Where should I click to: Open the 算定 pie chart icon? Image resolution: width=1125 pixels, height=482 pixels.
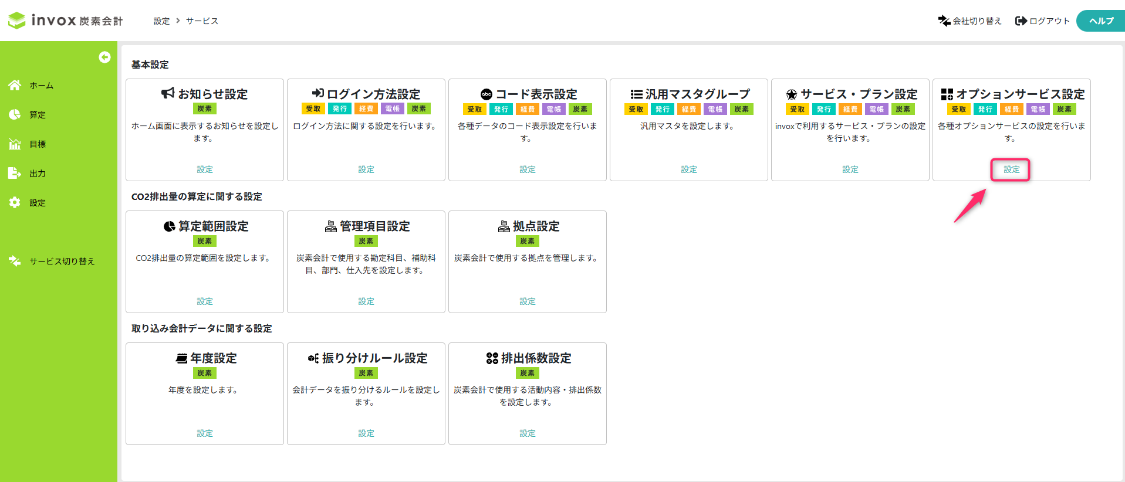(x=15, y=114)
